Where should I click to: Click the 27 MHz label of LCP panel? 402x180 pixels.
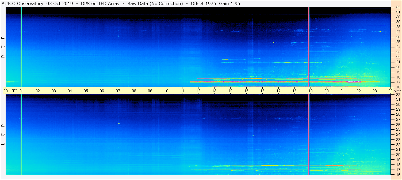[398, 119]
